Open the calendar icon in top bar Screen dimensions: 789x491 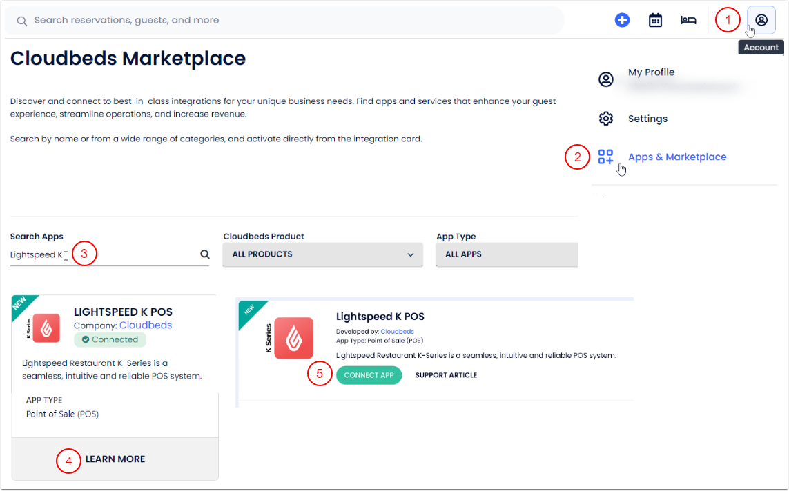655,20
